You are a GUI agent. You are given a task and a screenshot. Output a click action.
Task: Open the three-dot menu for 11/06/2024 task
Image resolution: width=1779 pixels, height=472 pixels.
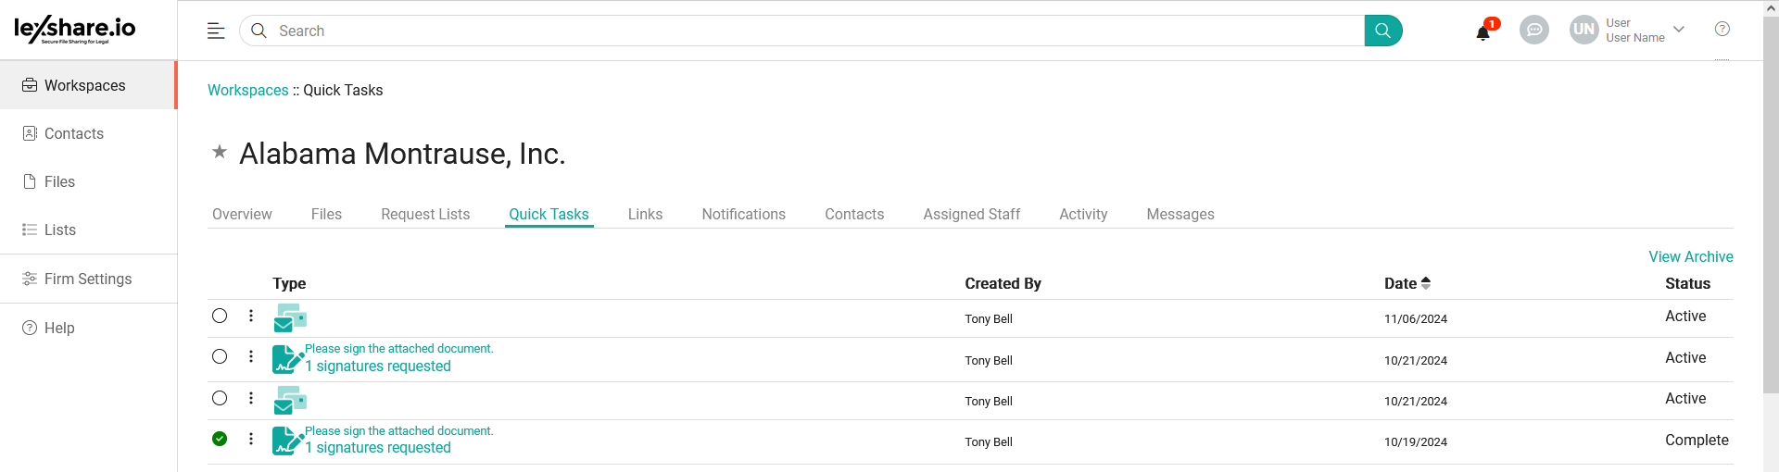(x=251, y=316)
